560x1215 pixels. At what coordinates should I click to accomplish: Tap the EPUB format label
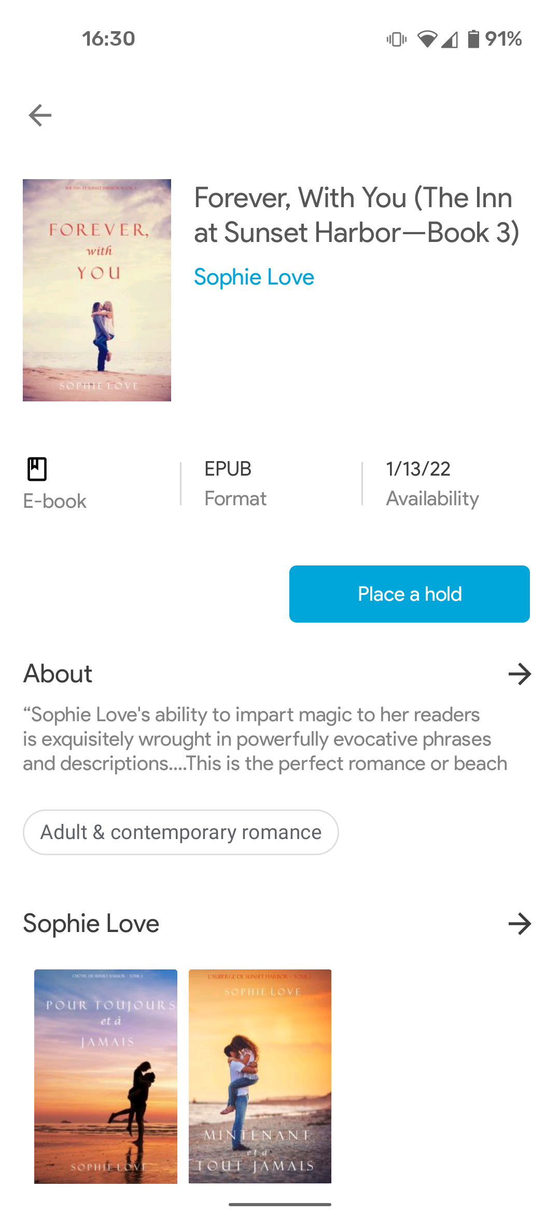pos(228,469)
